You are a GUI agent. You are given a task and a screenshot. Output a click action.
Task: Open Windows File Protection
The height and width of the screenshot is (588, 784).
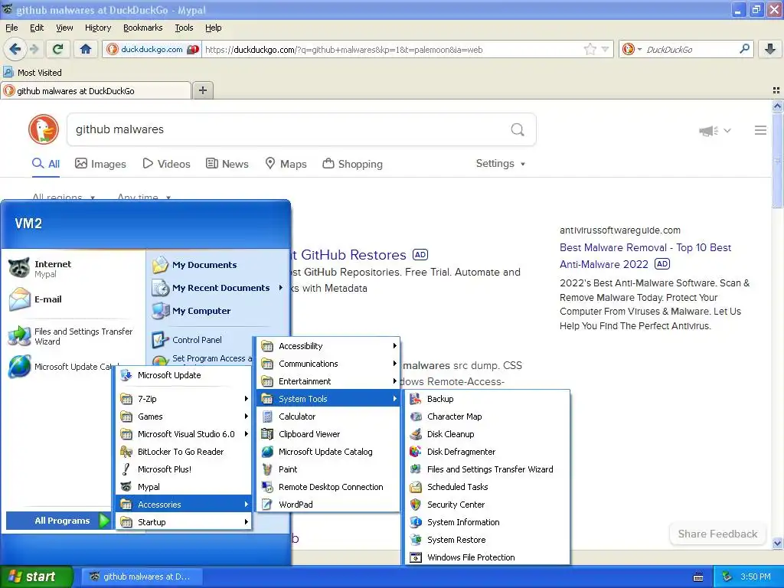[485, 557]
